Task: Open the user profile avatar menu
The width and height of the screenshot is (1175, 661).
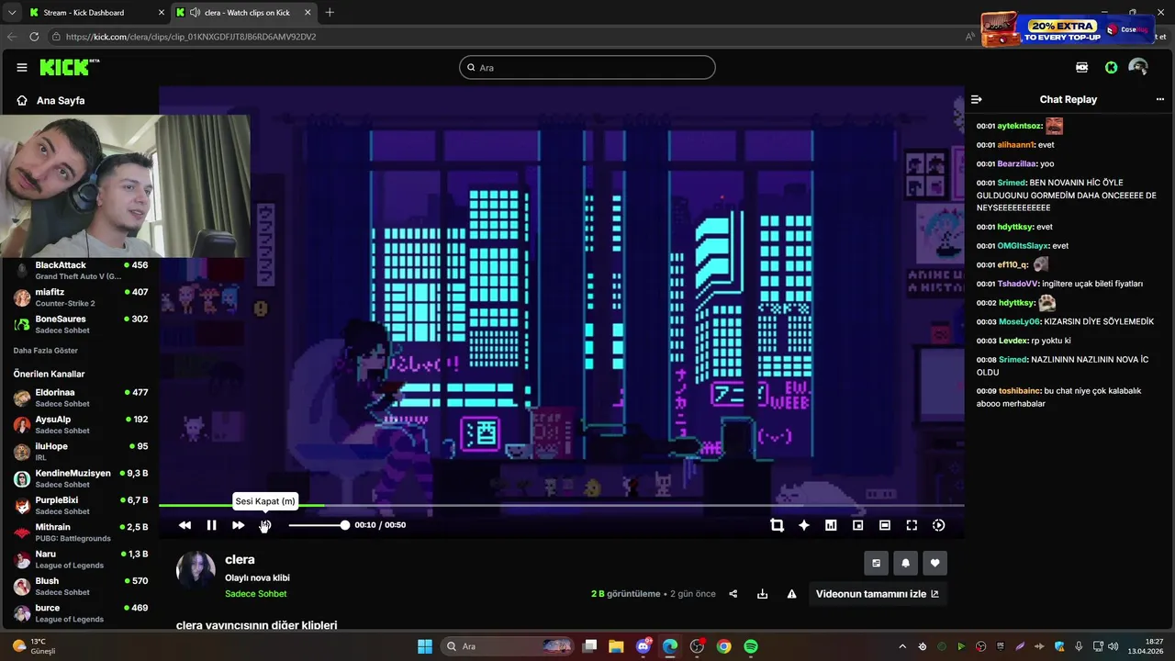Action: coord(1138,67)
